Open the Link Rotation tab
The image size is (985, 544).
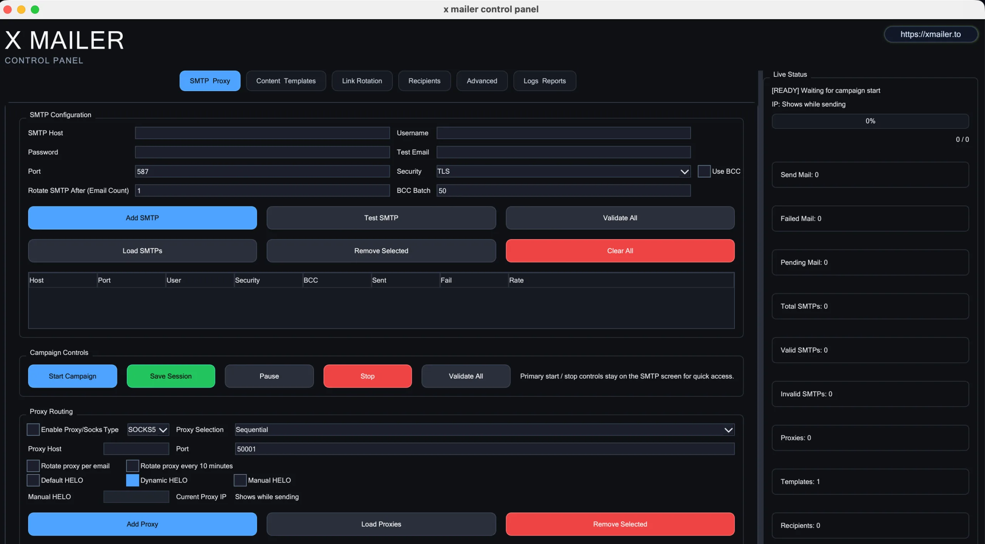[x=362, y=81]
